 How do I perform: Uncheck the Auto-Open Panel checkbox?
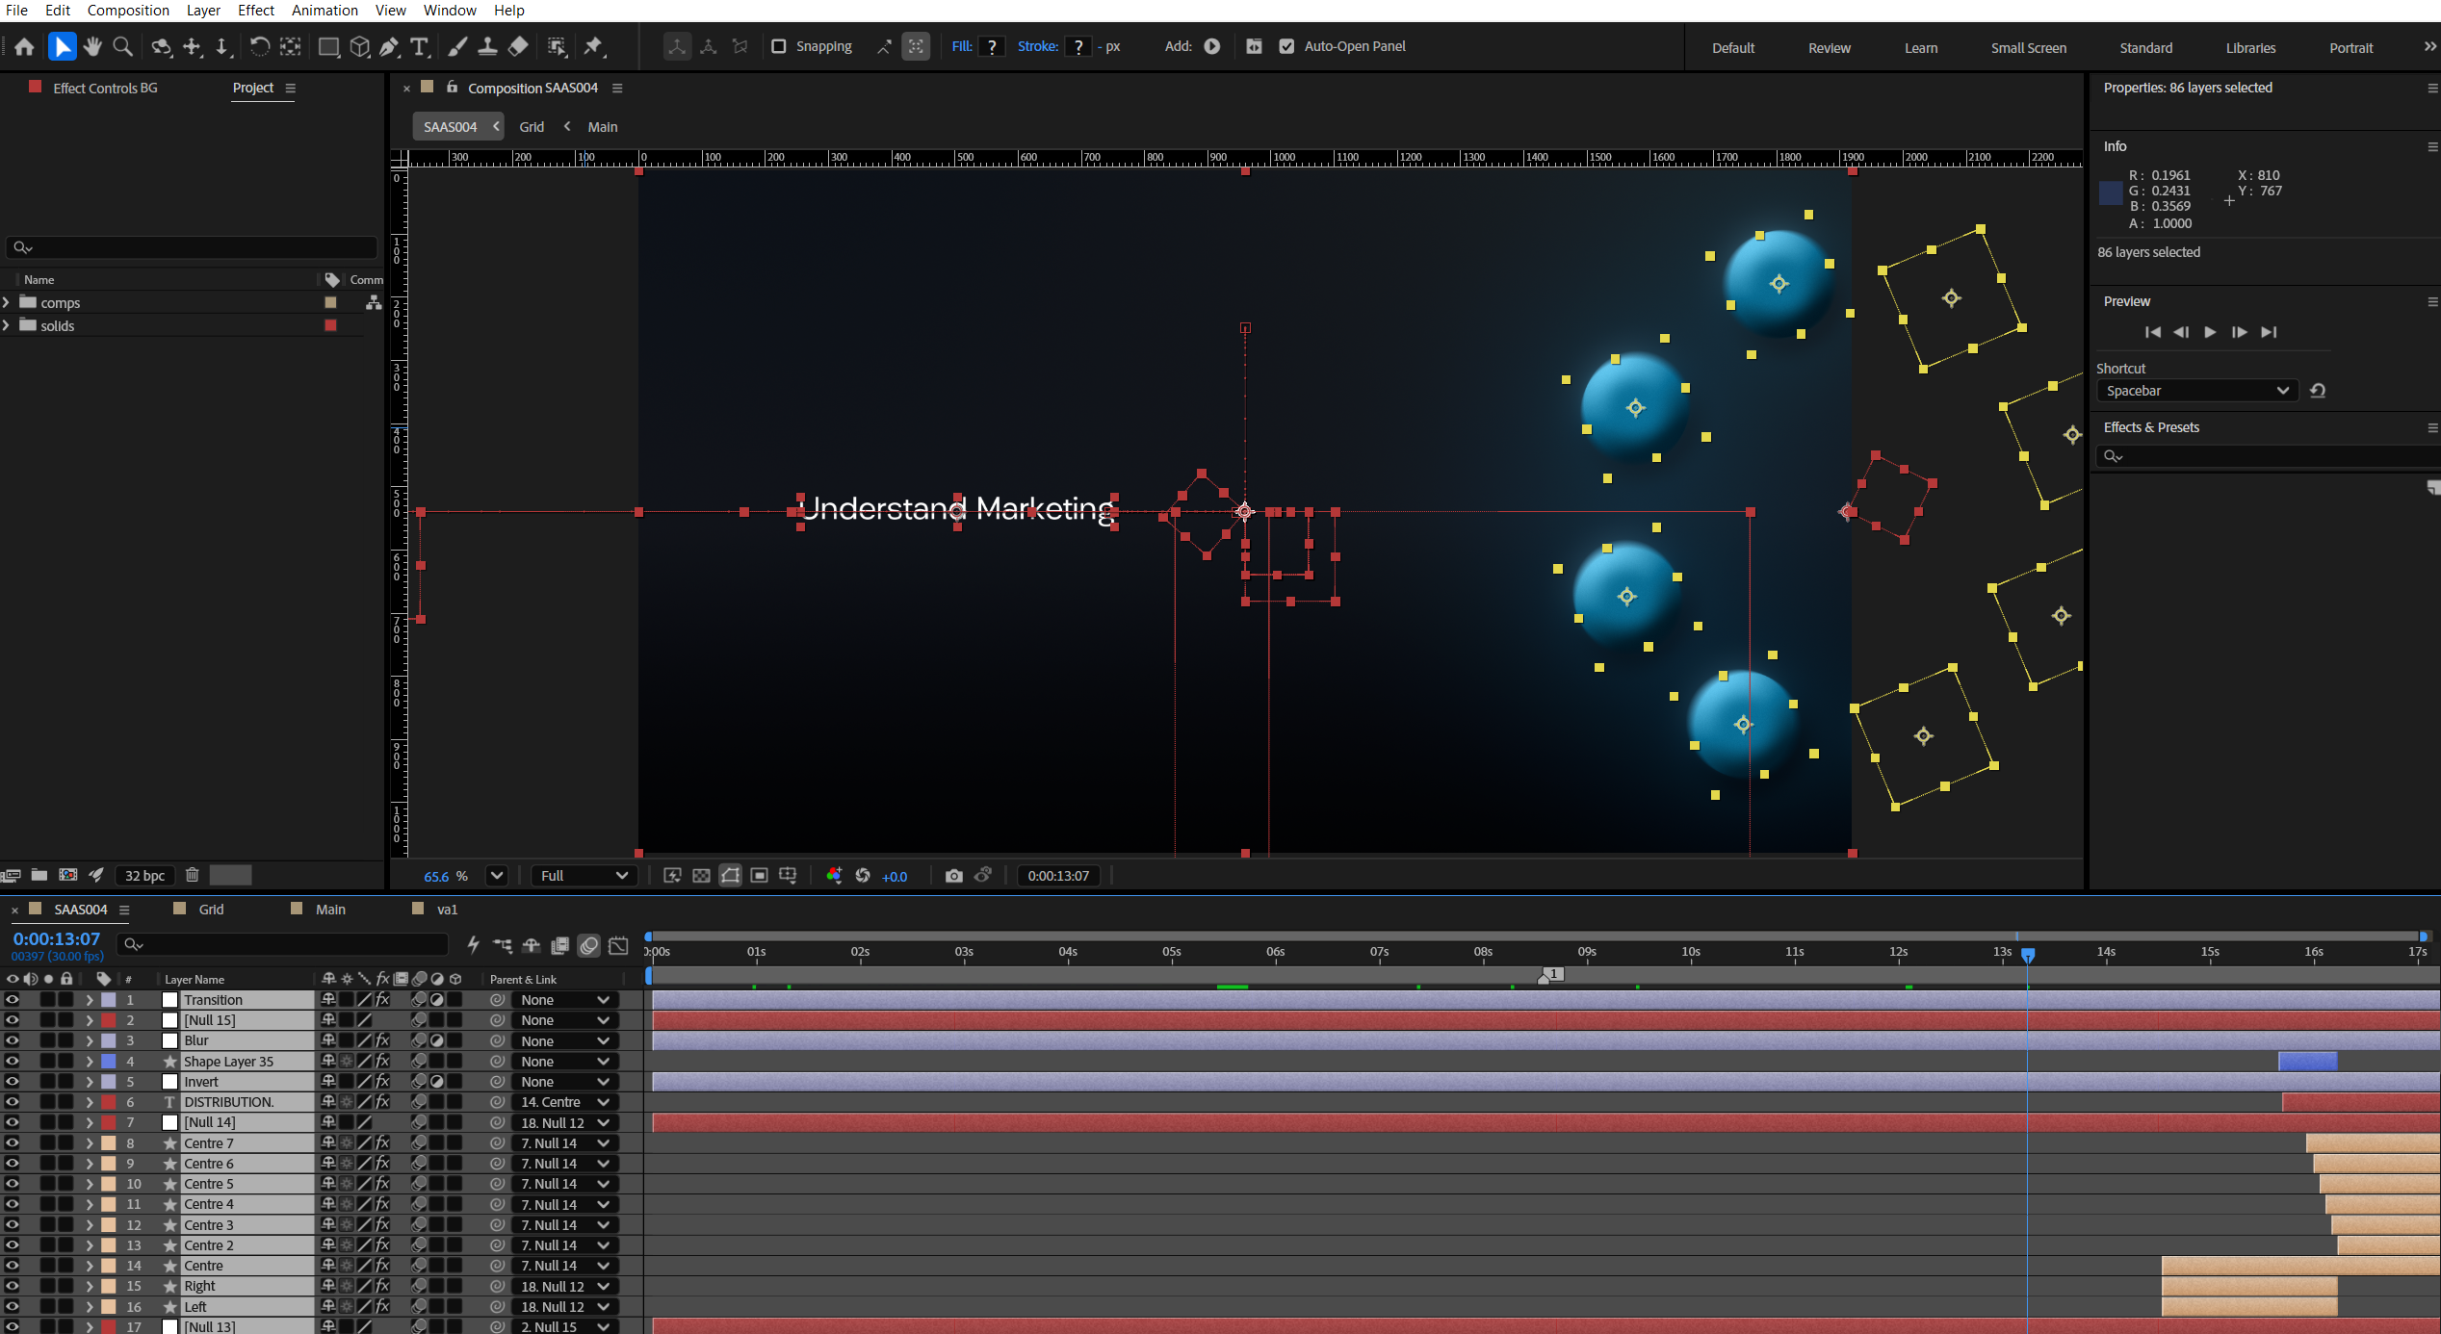(1286, 46)
